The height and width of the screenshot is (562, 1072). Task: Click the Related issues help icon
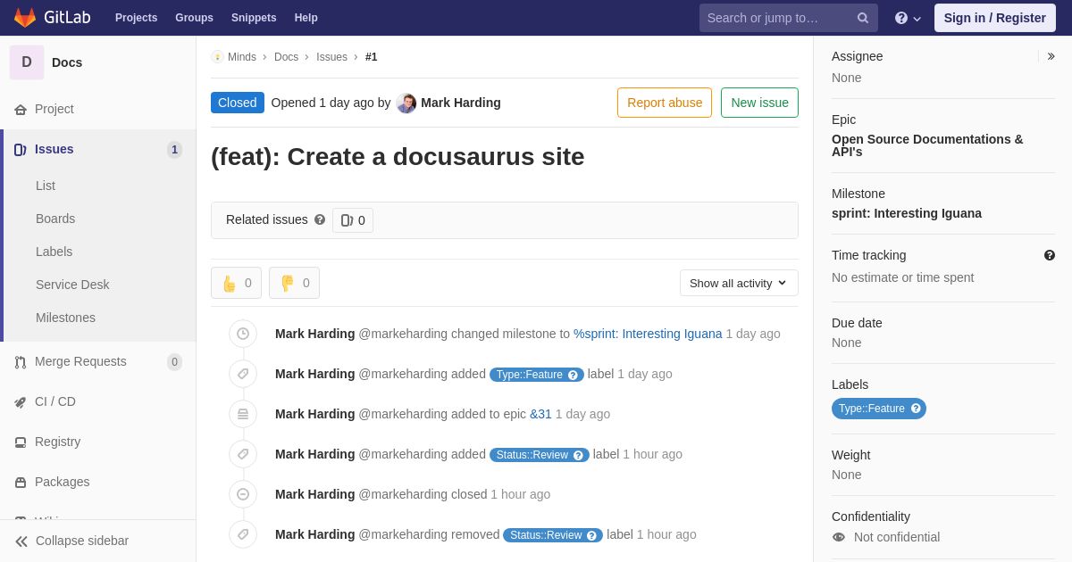pos(320,219)
